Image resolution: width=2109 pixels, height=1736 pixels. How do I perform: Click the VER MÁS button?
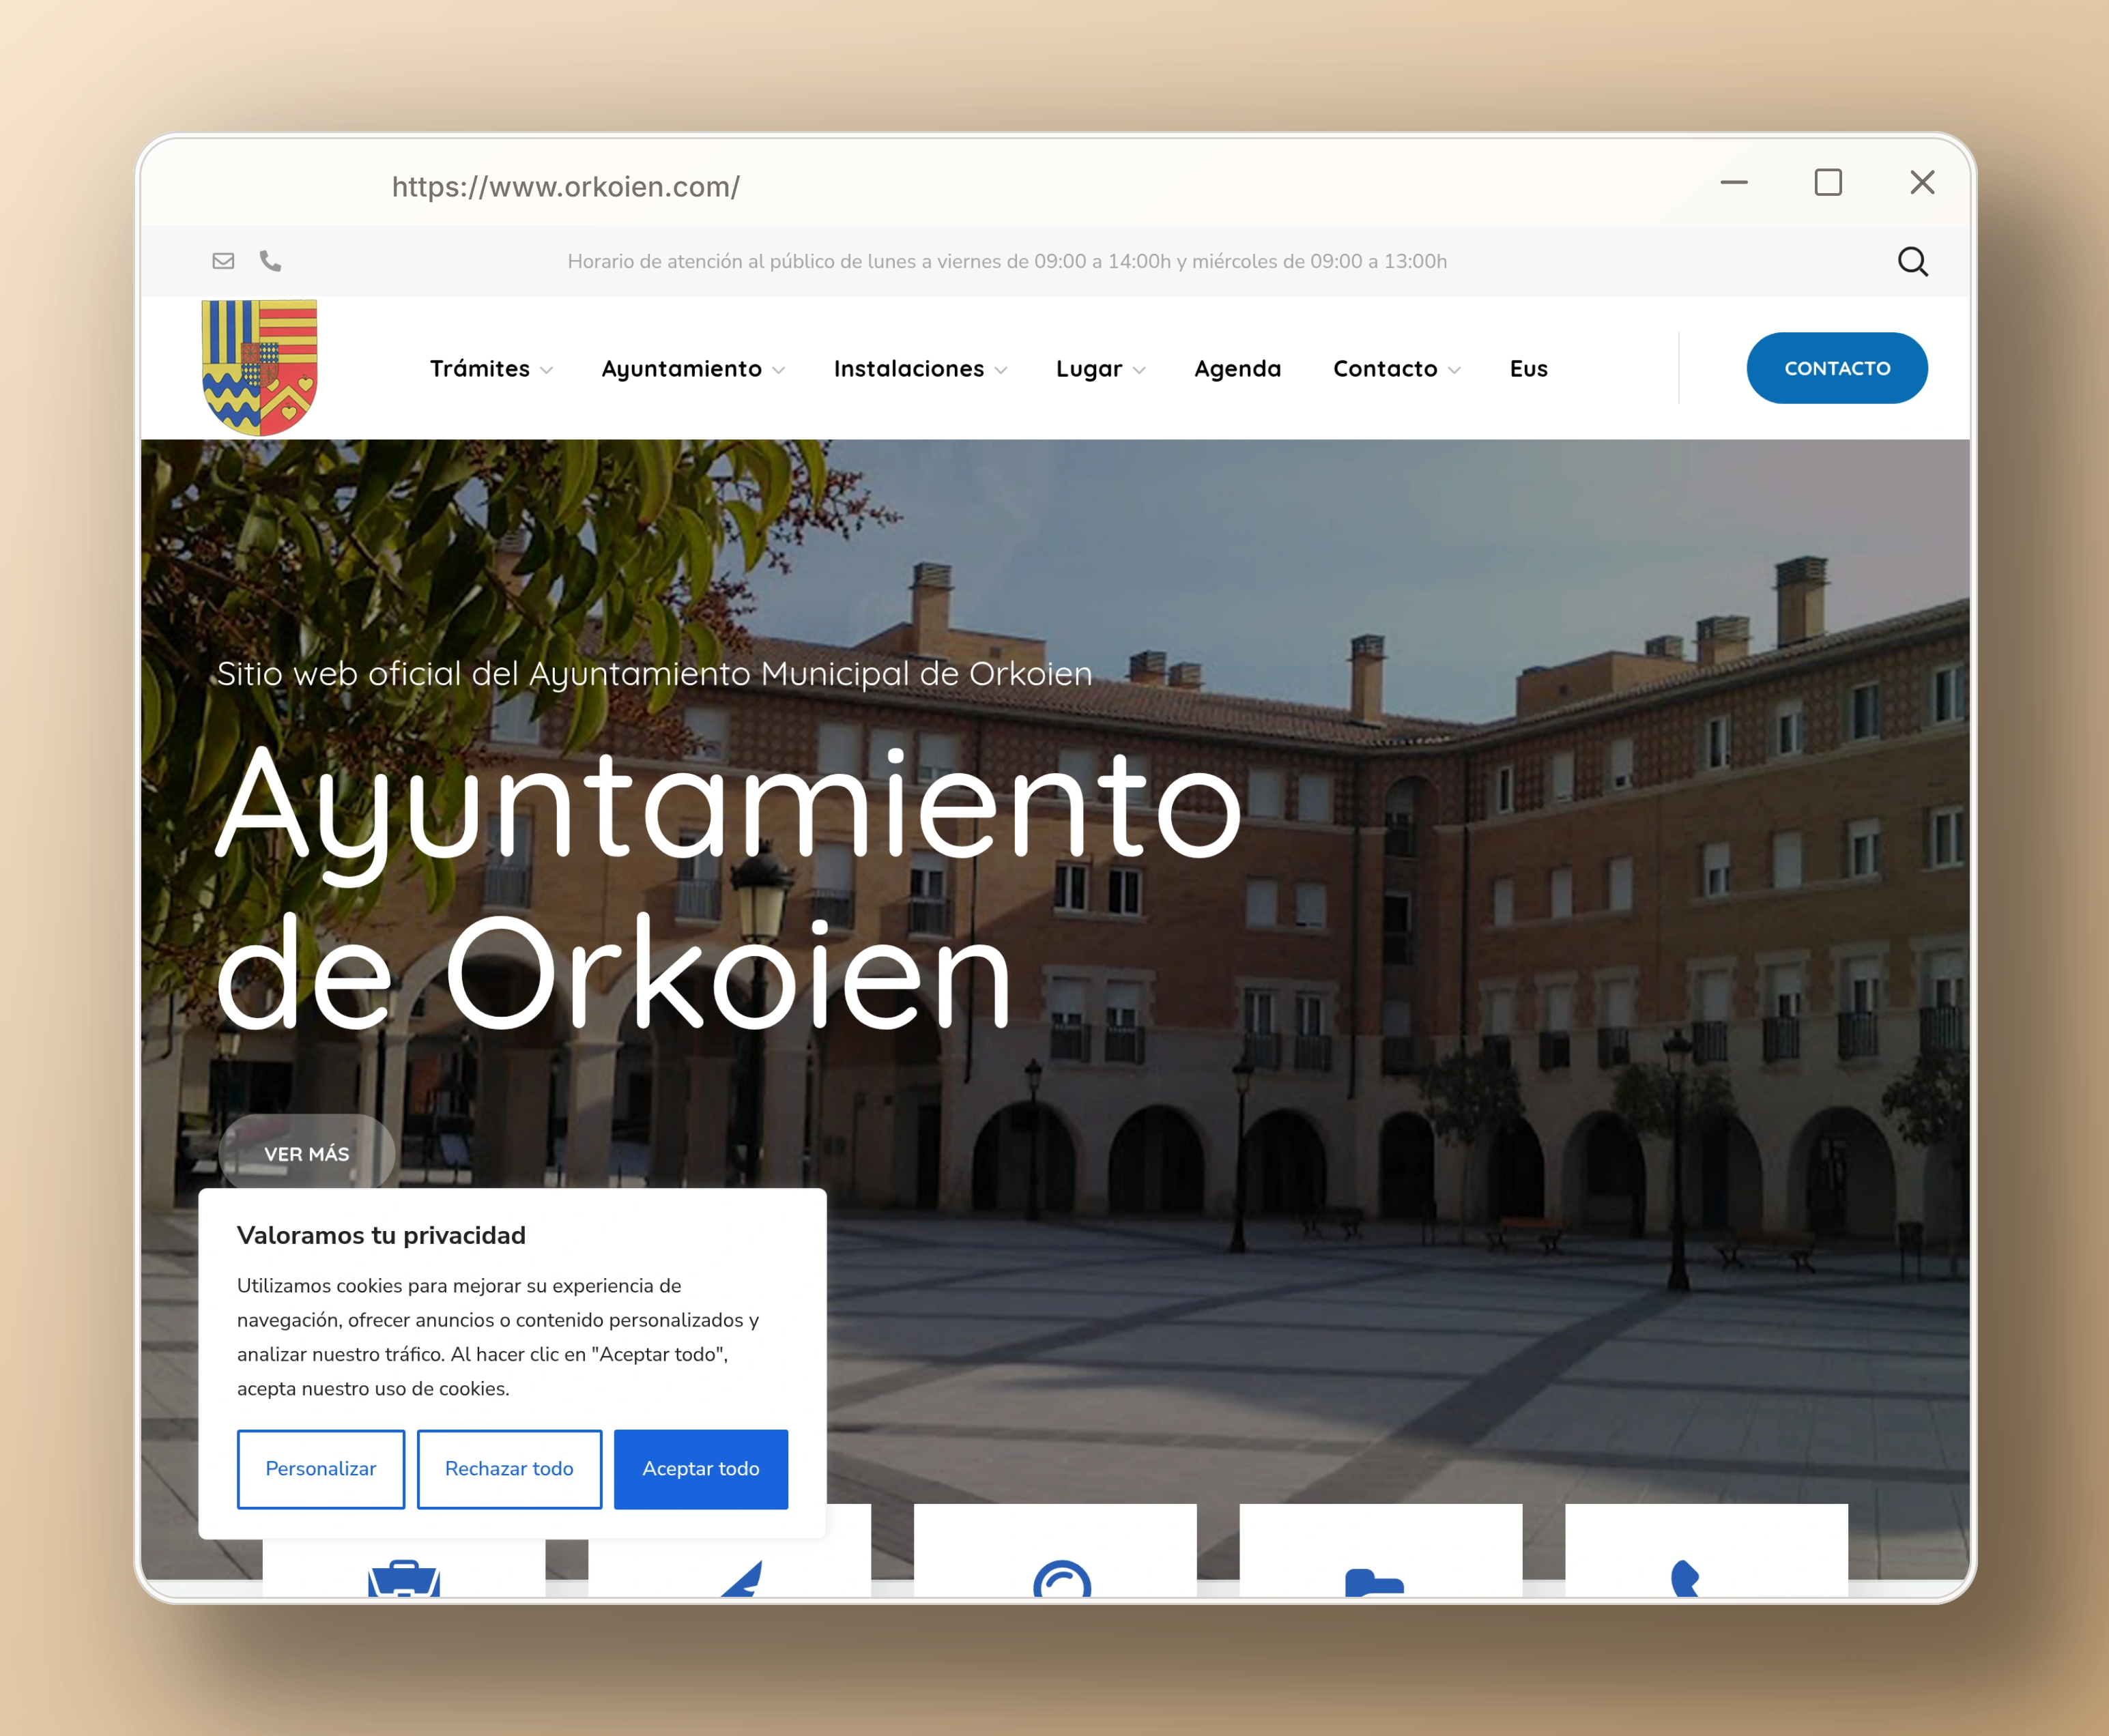[x=307, y=1153]
